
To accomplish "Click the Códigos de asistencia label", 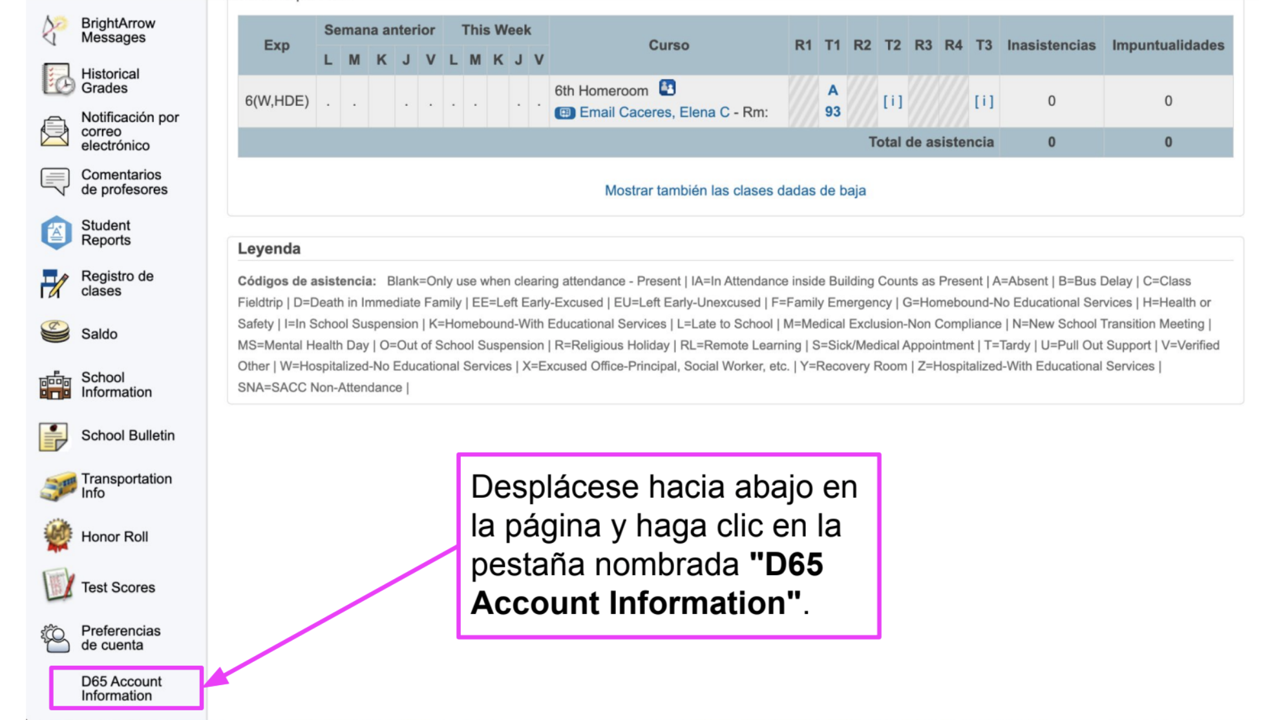I will pyautogui.click(x=306, y=281).
